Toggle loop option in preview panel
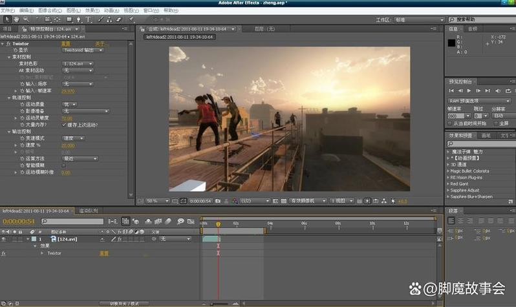This screenshot has height=307, width=516. (508, 91)
